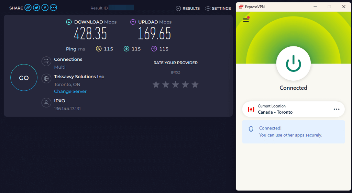The image size is (352, 193).
Task: Click the IPXO user icon
Action: (x=46, y=103)
